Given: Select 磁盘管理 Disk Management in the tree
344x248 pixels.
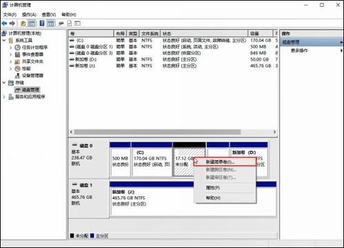Looking at the screenshot, I should point(30,90).
